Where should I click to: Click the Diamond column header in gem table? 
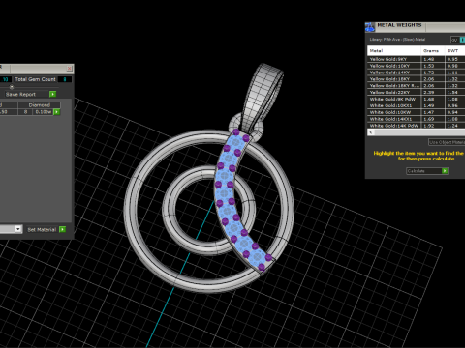(40, 105)
